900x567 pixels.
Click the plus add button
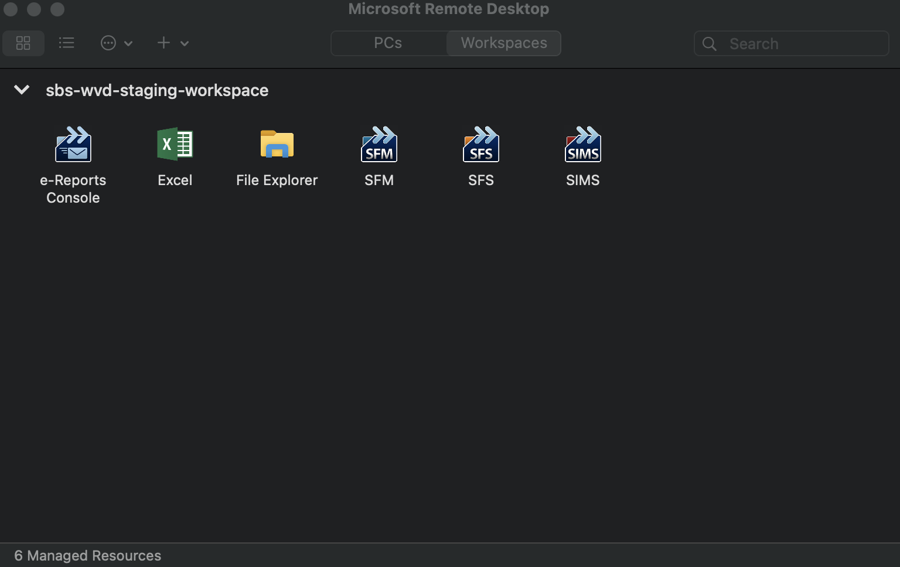[163, 43]
